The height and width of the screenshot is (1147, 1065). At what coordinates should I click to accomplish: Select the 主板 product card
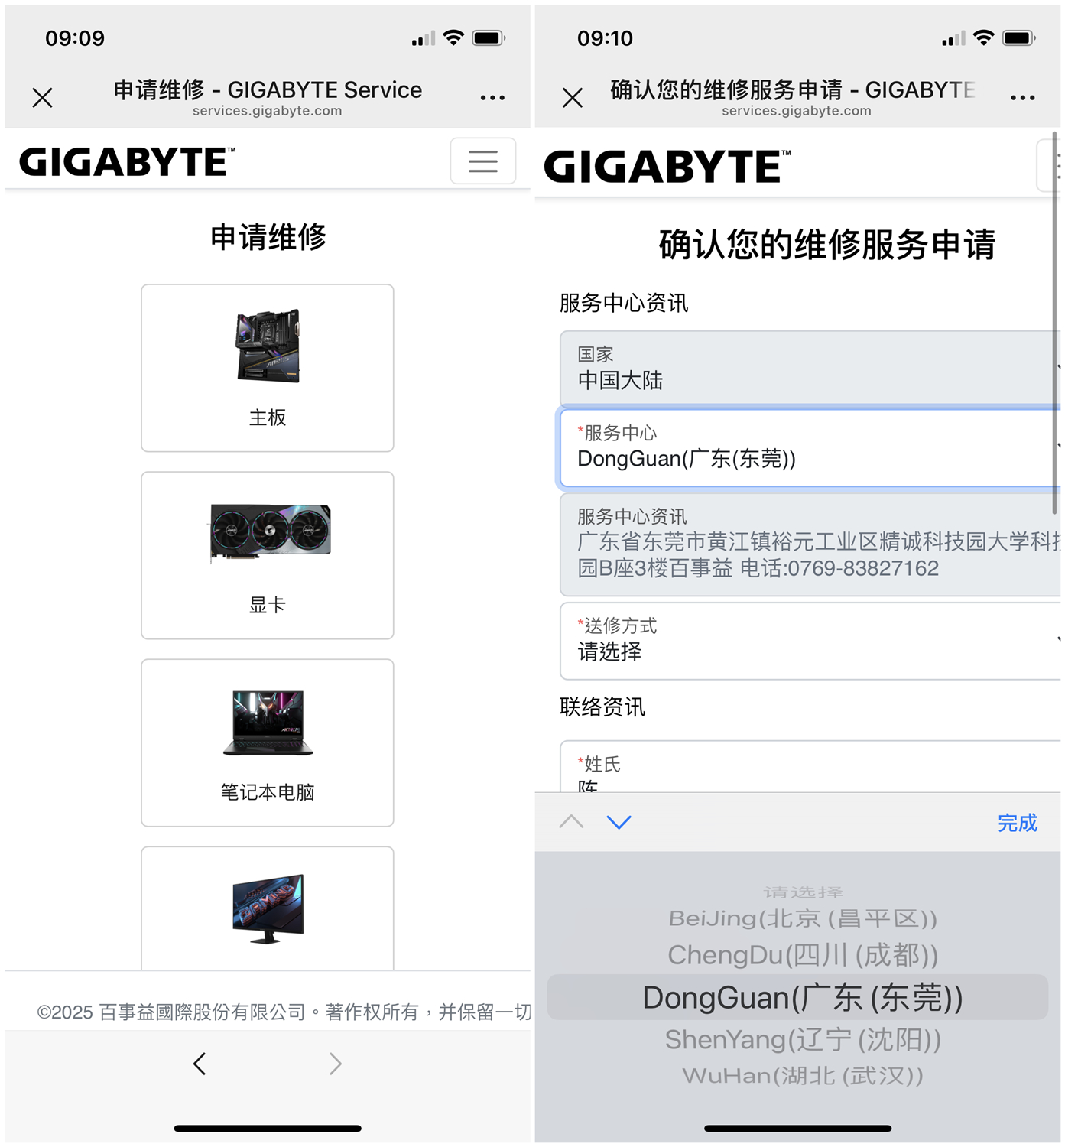click(268, 368)
